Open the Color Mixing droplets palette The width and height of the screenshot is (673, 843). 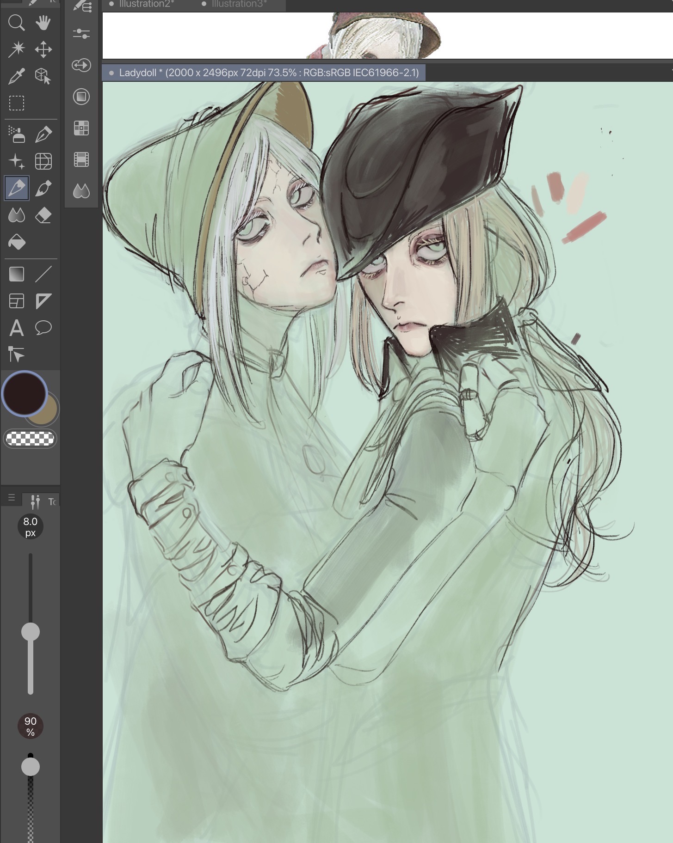click(x=81, y=191)
